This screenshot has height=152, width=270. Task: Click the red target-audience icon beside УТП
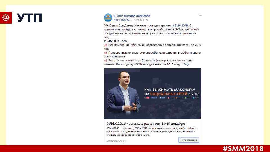click(6, 18)
